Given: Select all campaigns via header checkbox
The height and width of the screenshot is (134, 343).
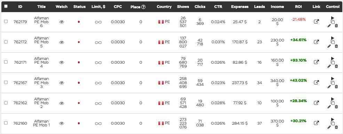Looking at the screenshot, I should (6, 6).
